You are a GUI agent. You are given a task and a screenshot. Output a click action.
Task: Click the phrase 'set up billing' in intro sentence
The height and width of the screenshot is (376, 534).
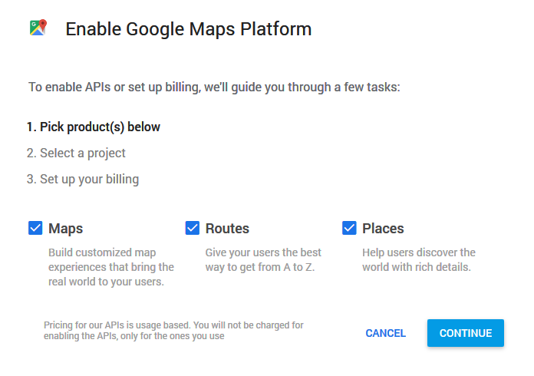click(163, 87)
